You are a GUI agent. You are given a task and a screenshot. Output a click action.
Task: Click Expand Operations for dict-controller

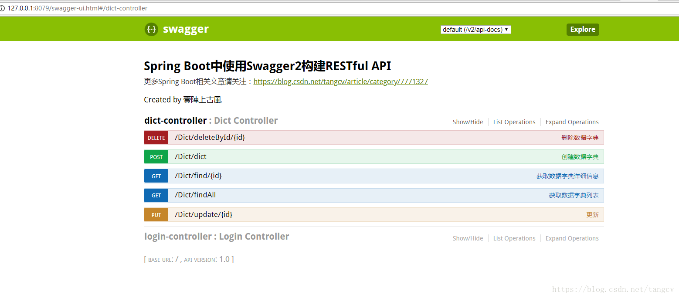572,122
